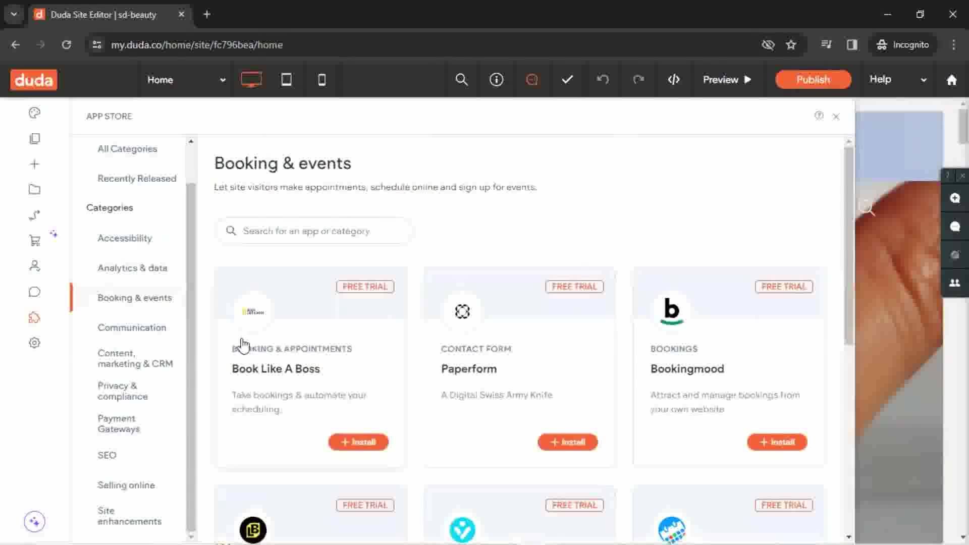Select Recently Released category
Image resolution: width=969 pixels, height=545 pixels.
coord(137,179)
